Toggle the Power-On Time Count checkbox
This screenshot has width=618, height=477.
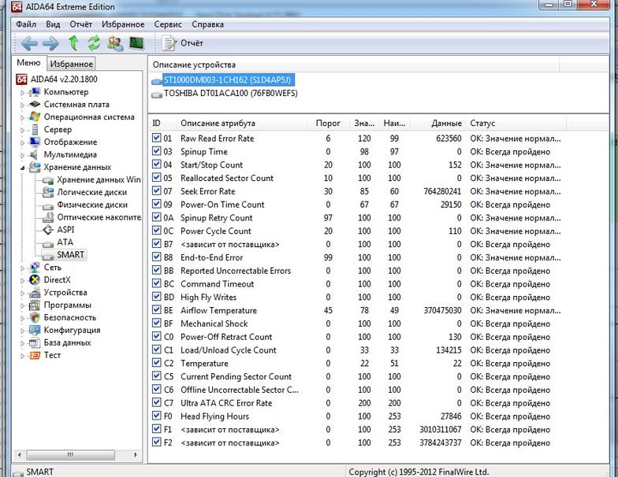156,205
